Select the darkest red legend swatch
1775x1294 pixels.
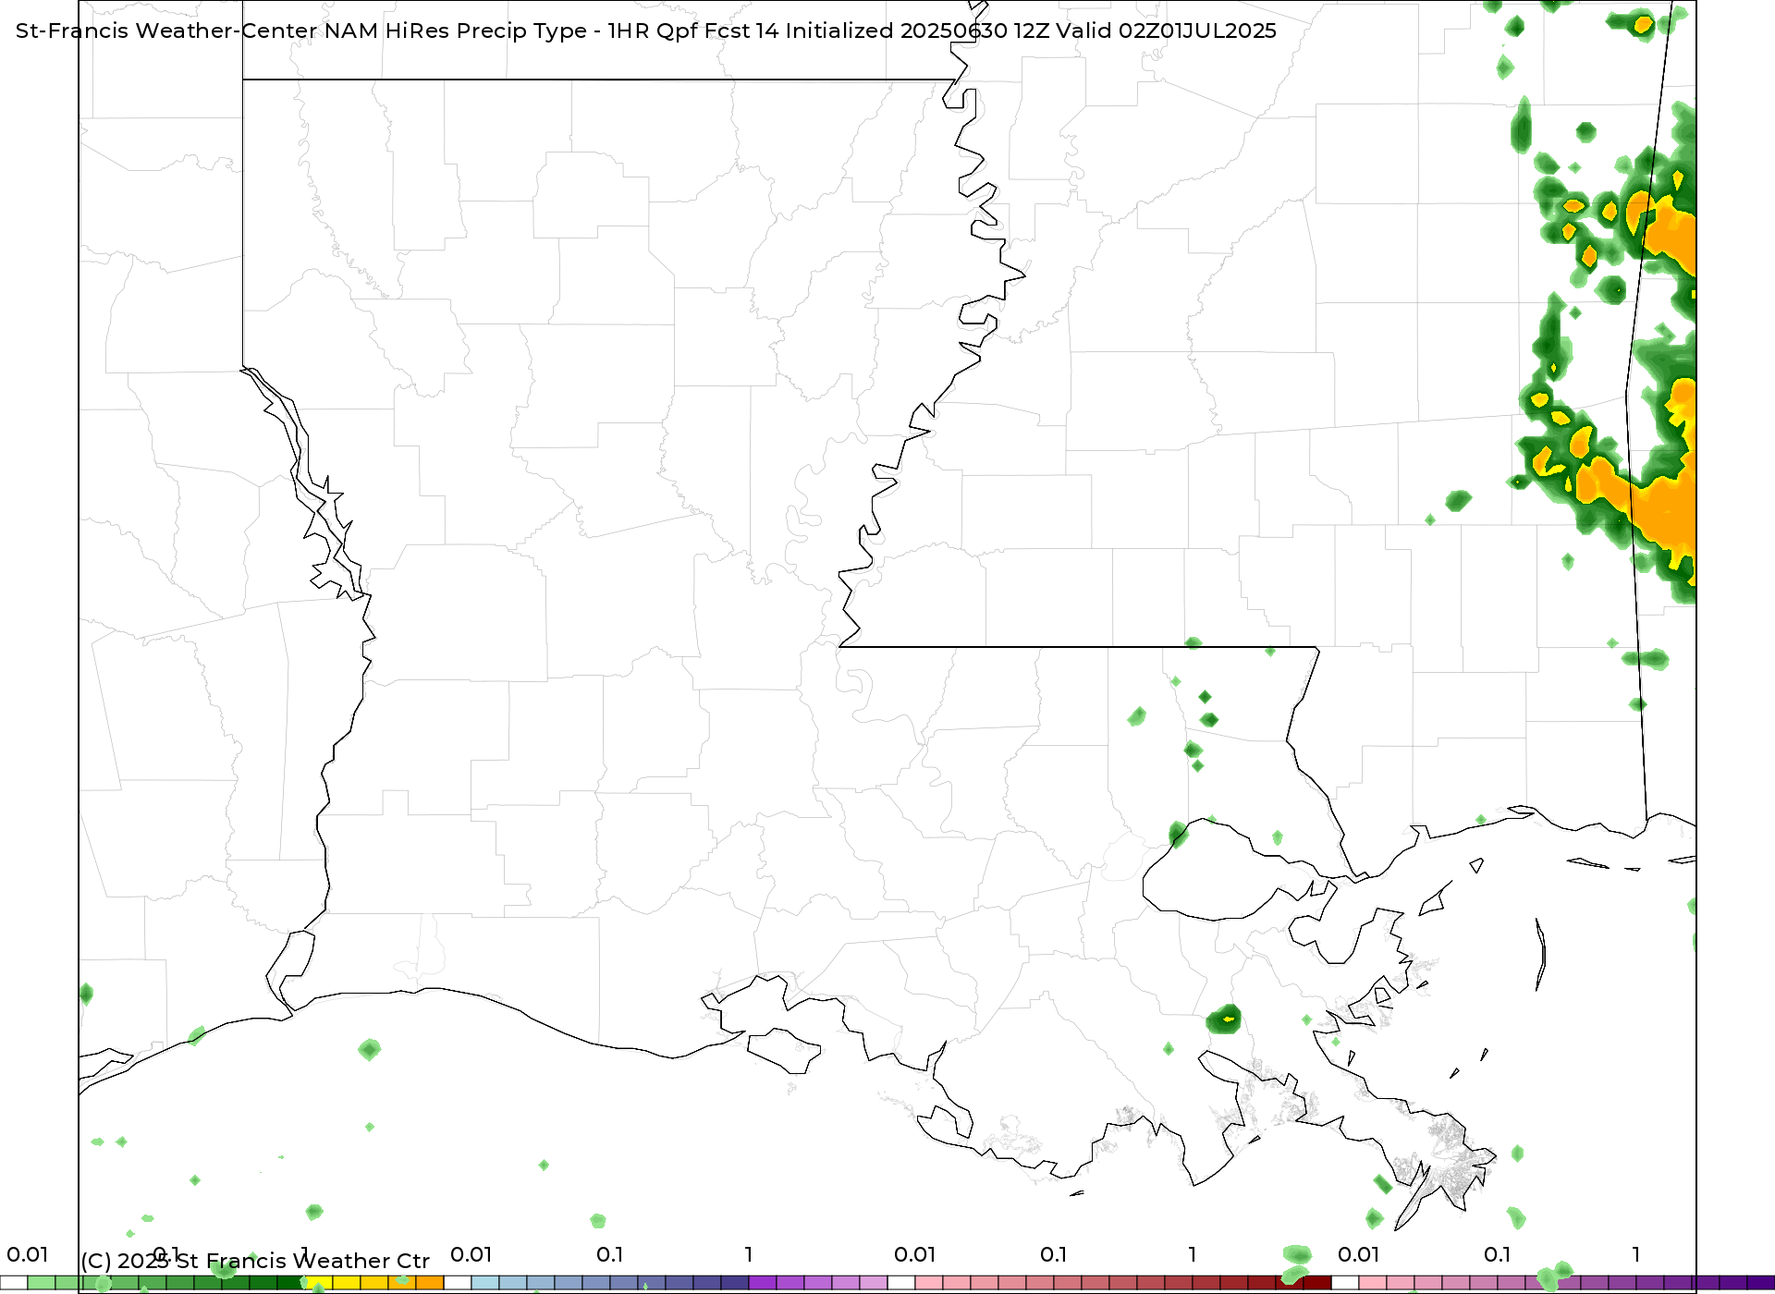pyautogui.click(x=1317, y=1283)
